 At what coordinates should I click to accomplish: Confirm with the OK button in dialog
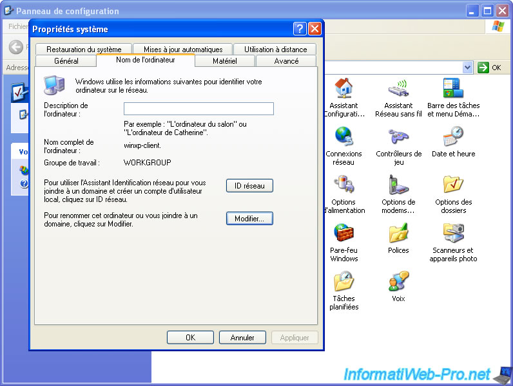click(x=190, y=337)
